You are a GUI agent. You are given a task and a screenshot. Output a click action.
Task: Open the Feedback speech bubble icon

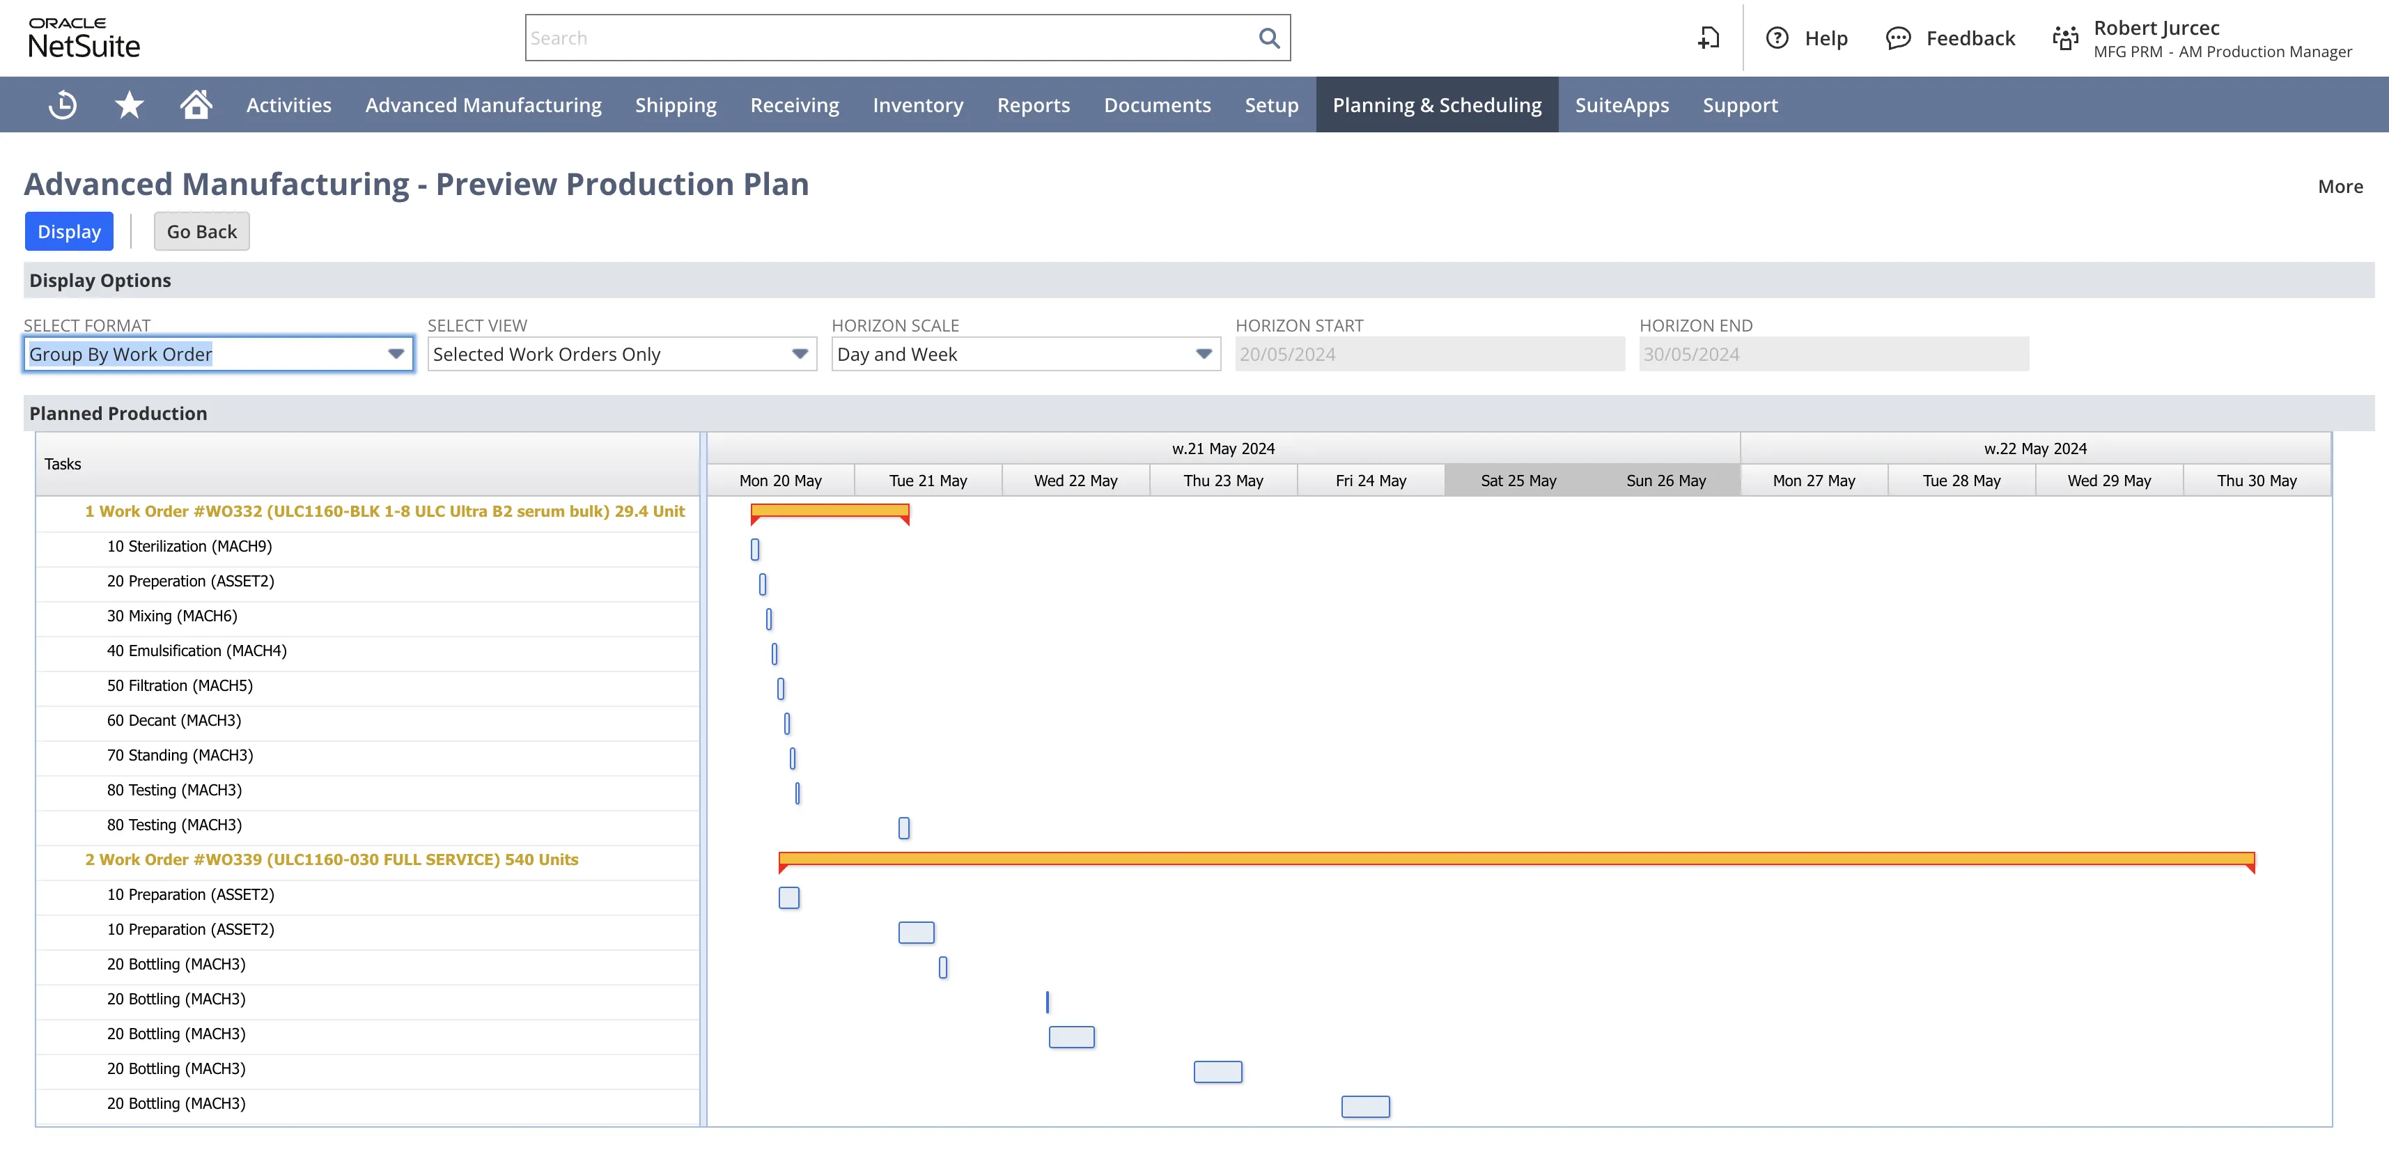pyautogui.click(x=1899, y=38)
